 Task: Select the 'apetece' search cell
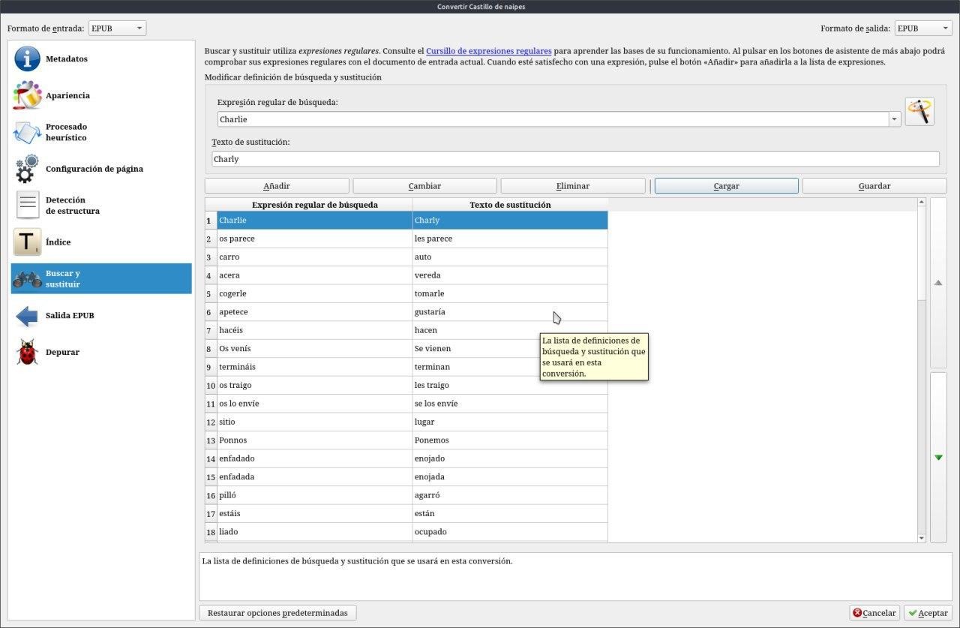coord(314,312)
